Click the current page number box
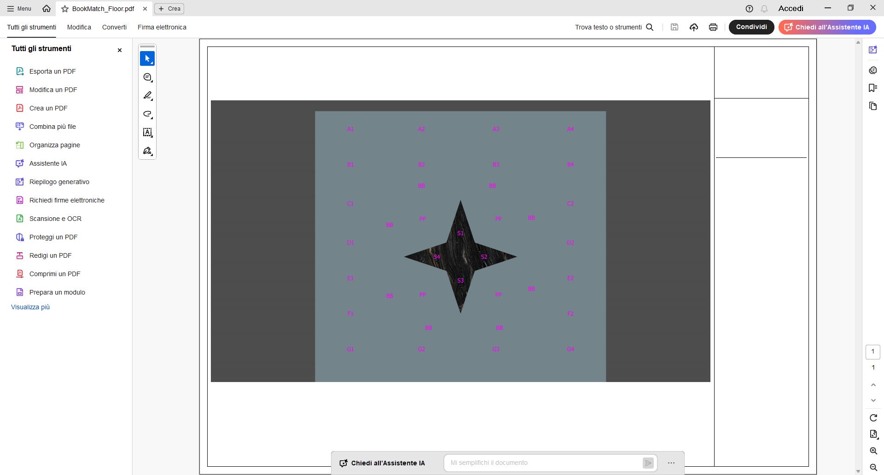 point(873,352)
